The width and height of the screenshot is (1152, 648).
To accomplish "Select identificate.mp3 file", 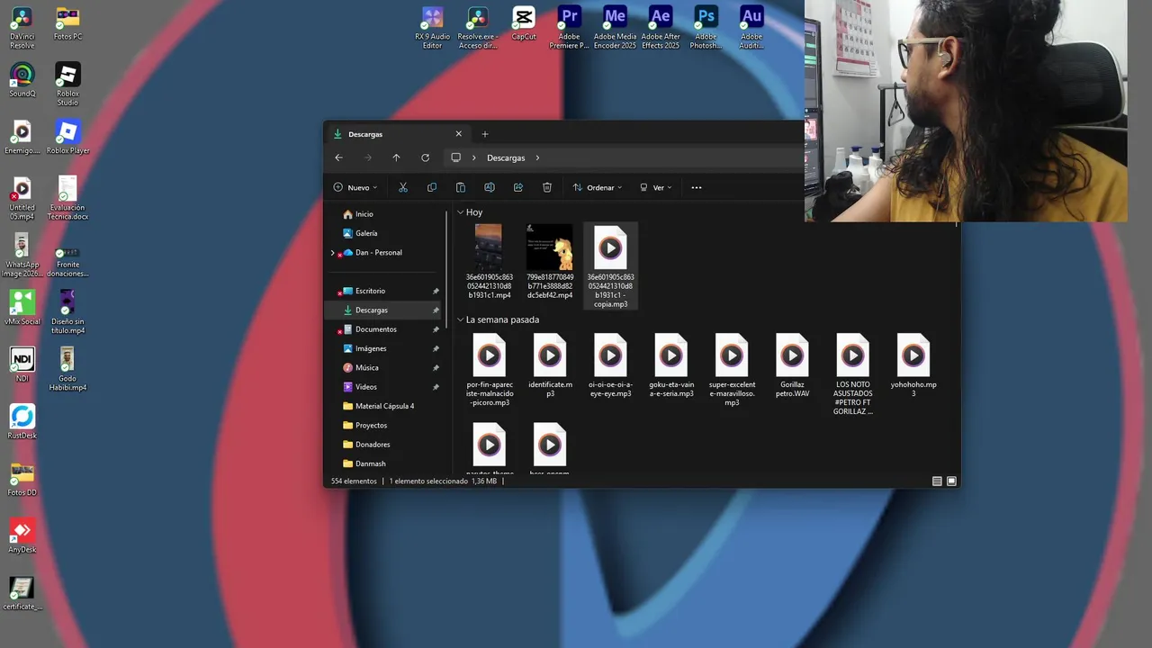I will pyautogui.click(x=550, y=365).
